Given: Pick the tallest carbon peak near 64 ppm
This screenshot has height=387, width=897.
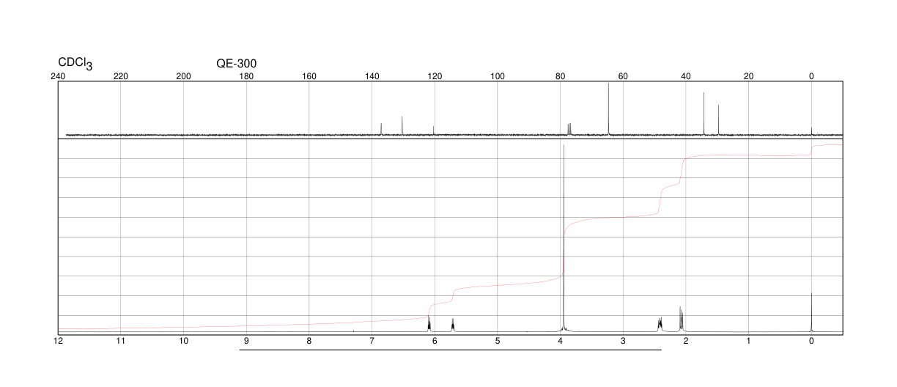Looking at the screenshot, I should coord(608,109).
